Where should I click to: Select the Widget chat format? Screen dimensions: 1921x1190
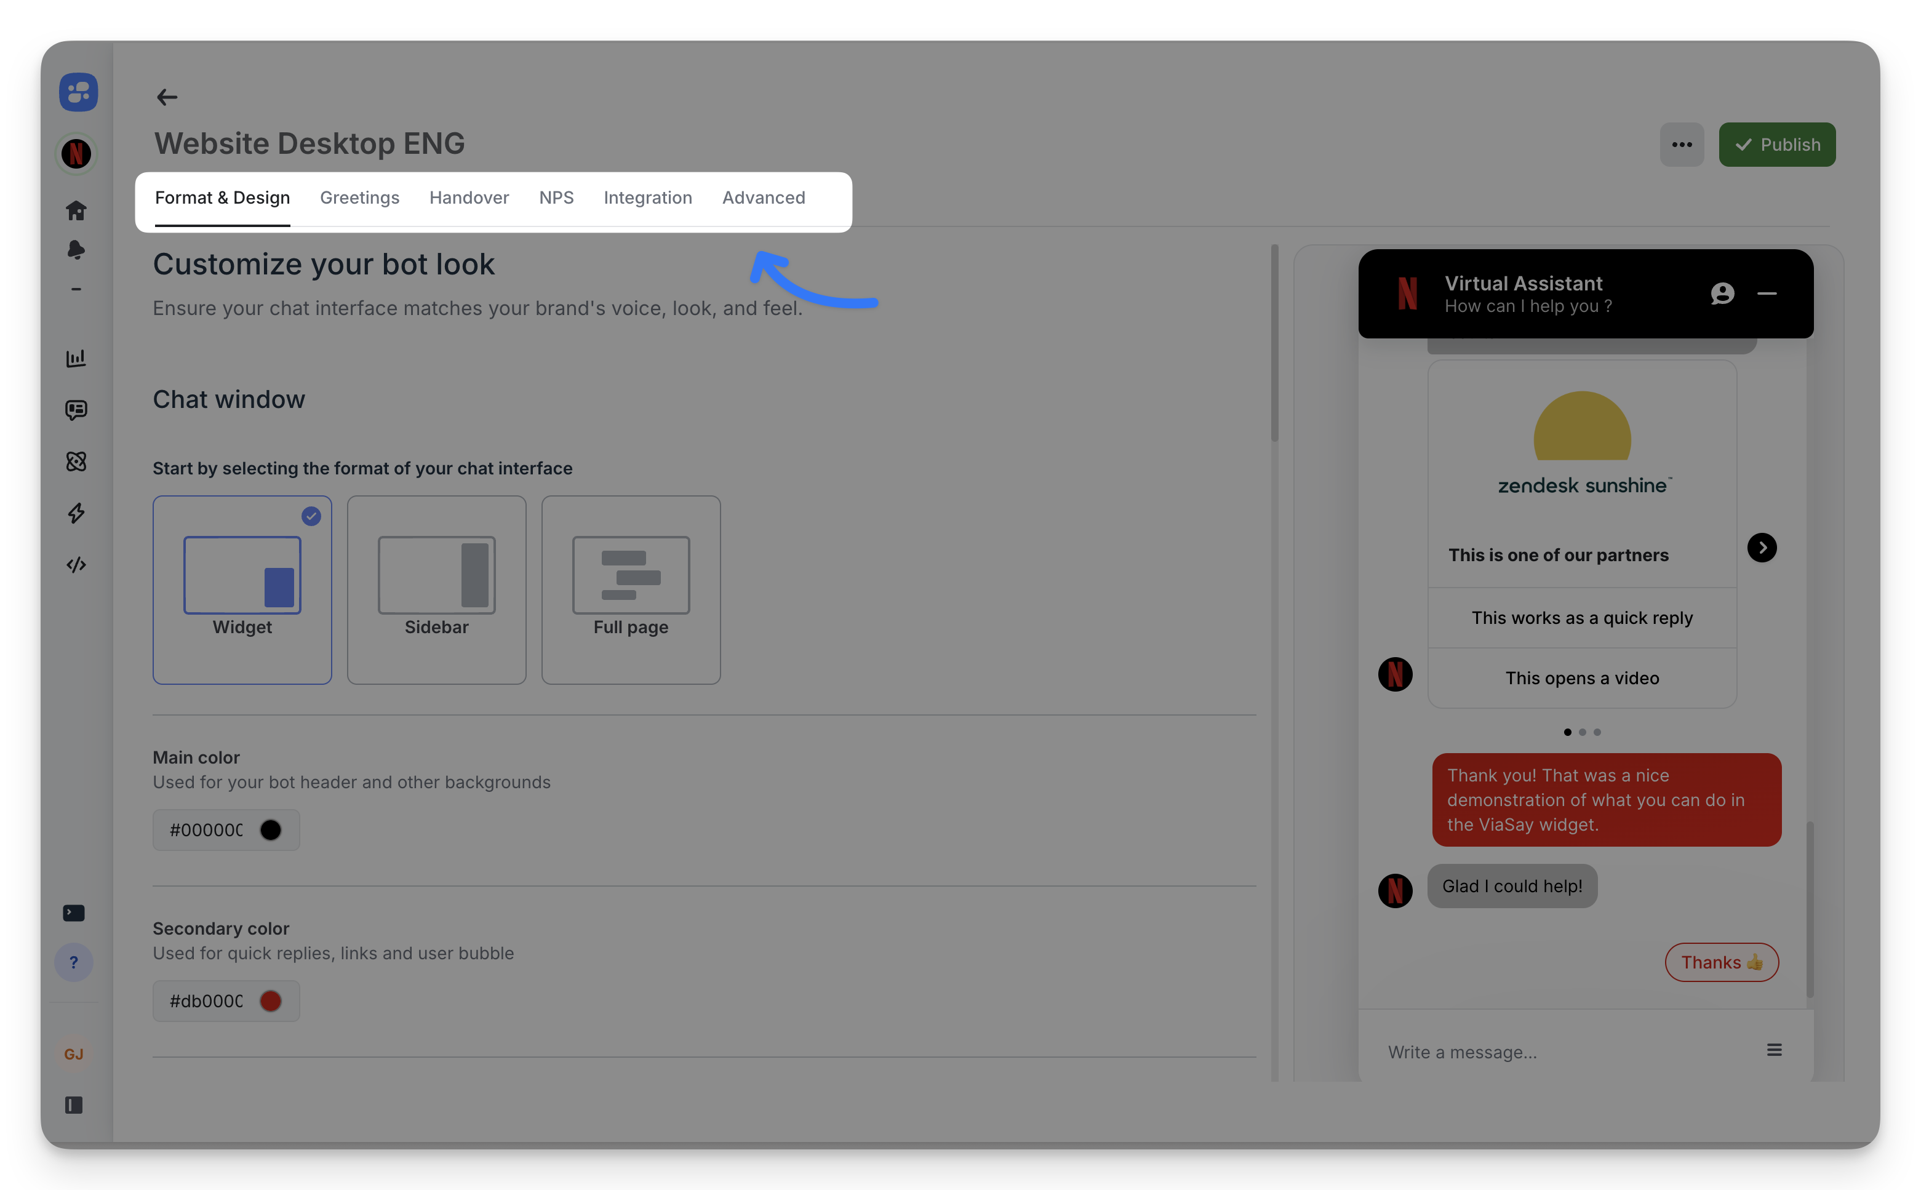[x=242, y=589]
